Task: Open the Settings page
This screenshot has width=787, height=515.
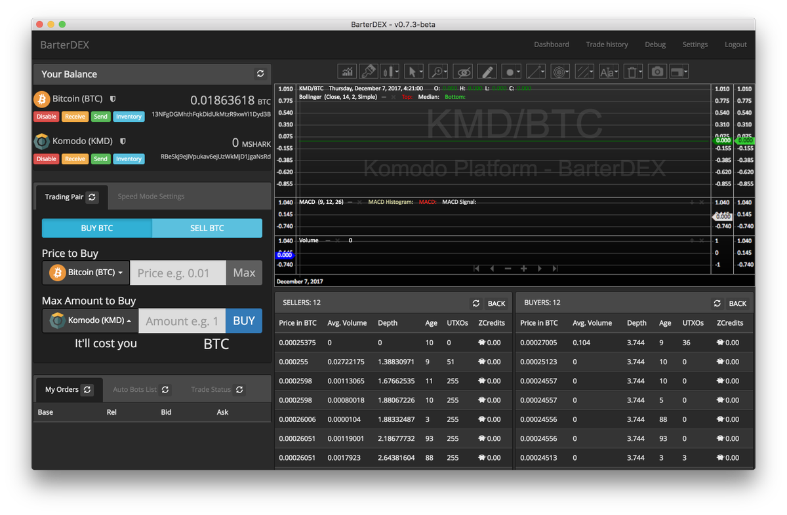Action: (695, 45)
